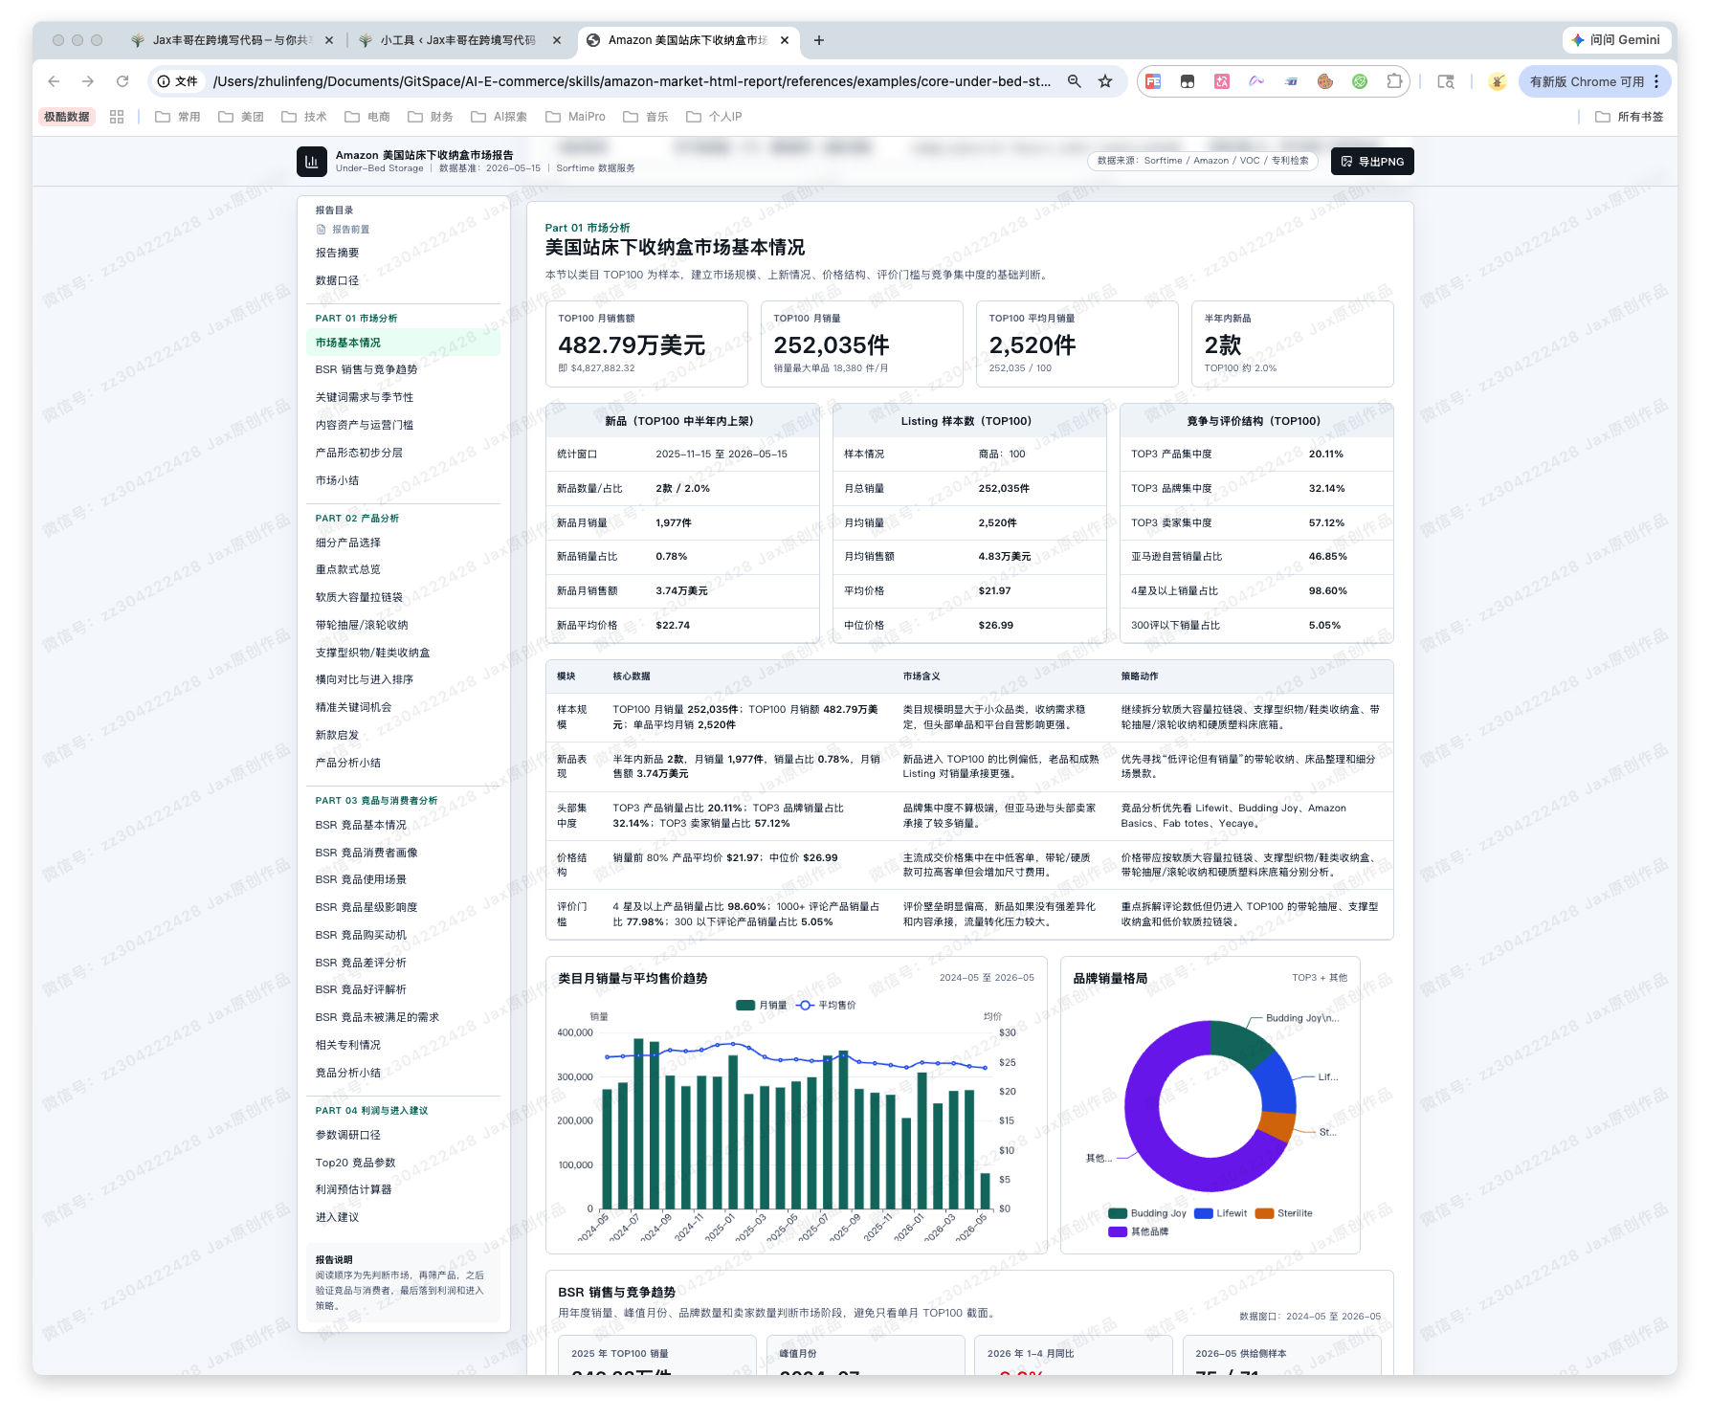Screen dimensions: 1710x1419
Task: Open the Chrome extensions puzzle icon
Action: 1394,81
